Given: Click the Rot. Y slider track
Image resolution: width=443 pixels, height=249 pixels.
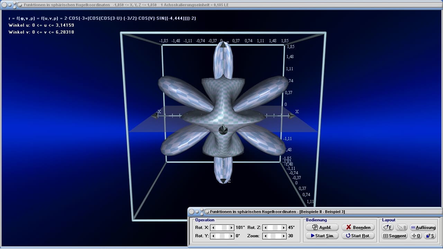Looking at the screenshot, I should (x=223, y=236).
